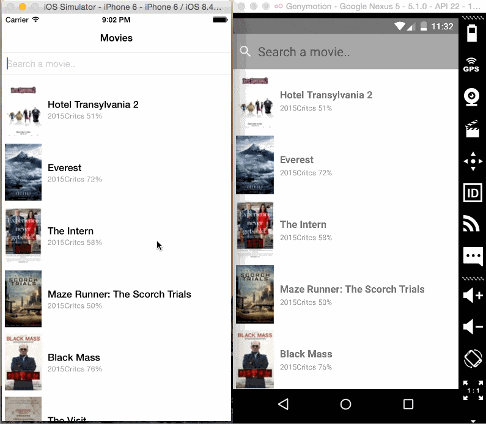Open Genymotion remote control arrows widget
The height and width of the screenshot is (424, 486).
pyautogui.click(x=473, y=161)
